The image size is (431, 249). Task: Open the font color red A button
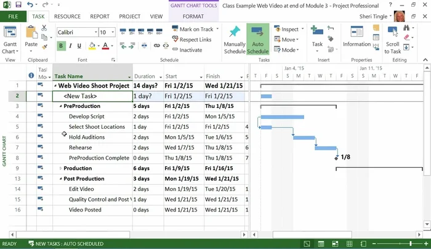point(105,46)
